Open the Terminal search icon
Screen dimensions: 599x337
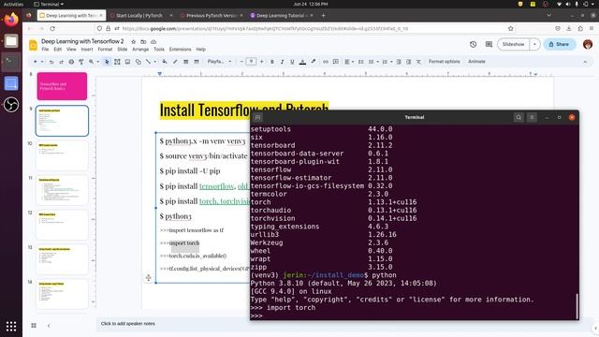tap(519, 117)
